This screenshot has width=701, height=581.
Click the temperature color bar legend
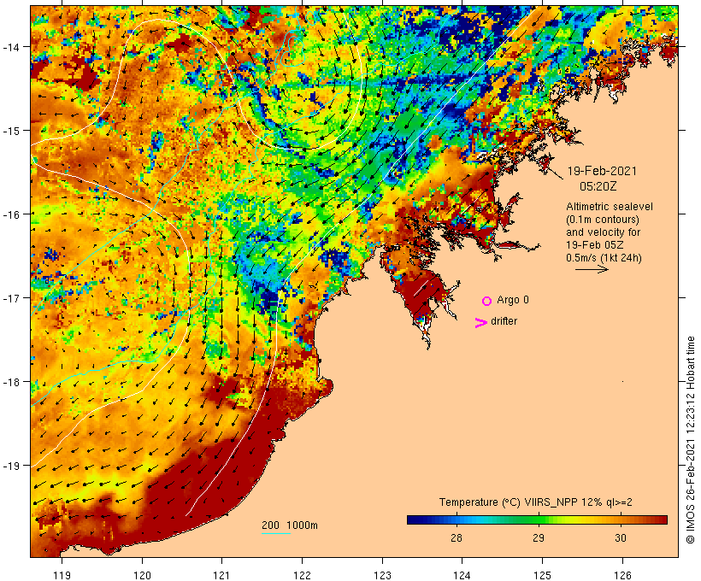(537, 519)
